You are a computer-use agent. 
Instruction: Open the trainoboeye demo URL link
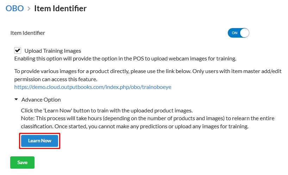(x=93, y=87)
